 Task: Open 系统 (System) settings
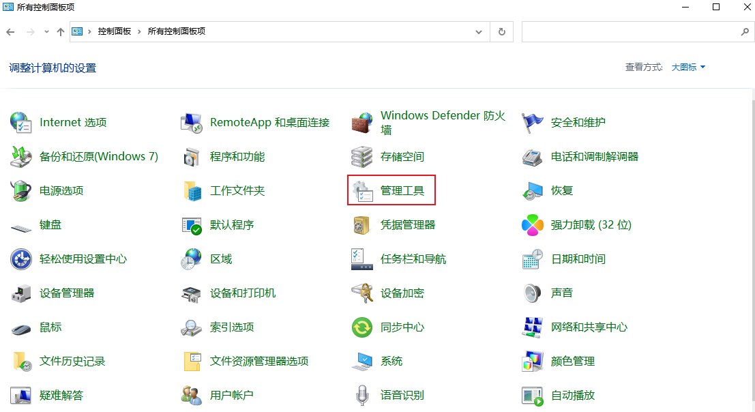pos(391,361)
